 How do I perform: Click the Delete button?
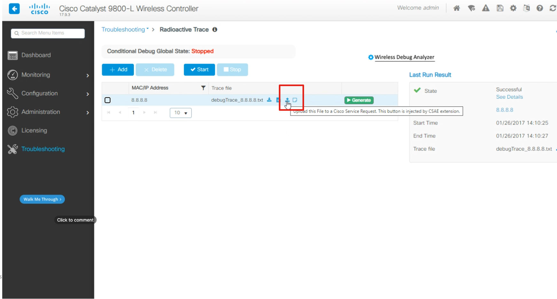(x=155, y=69)
